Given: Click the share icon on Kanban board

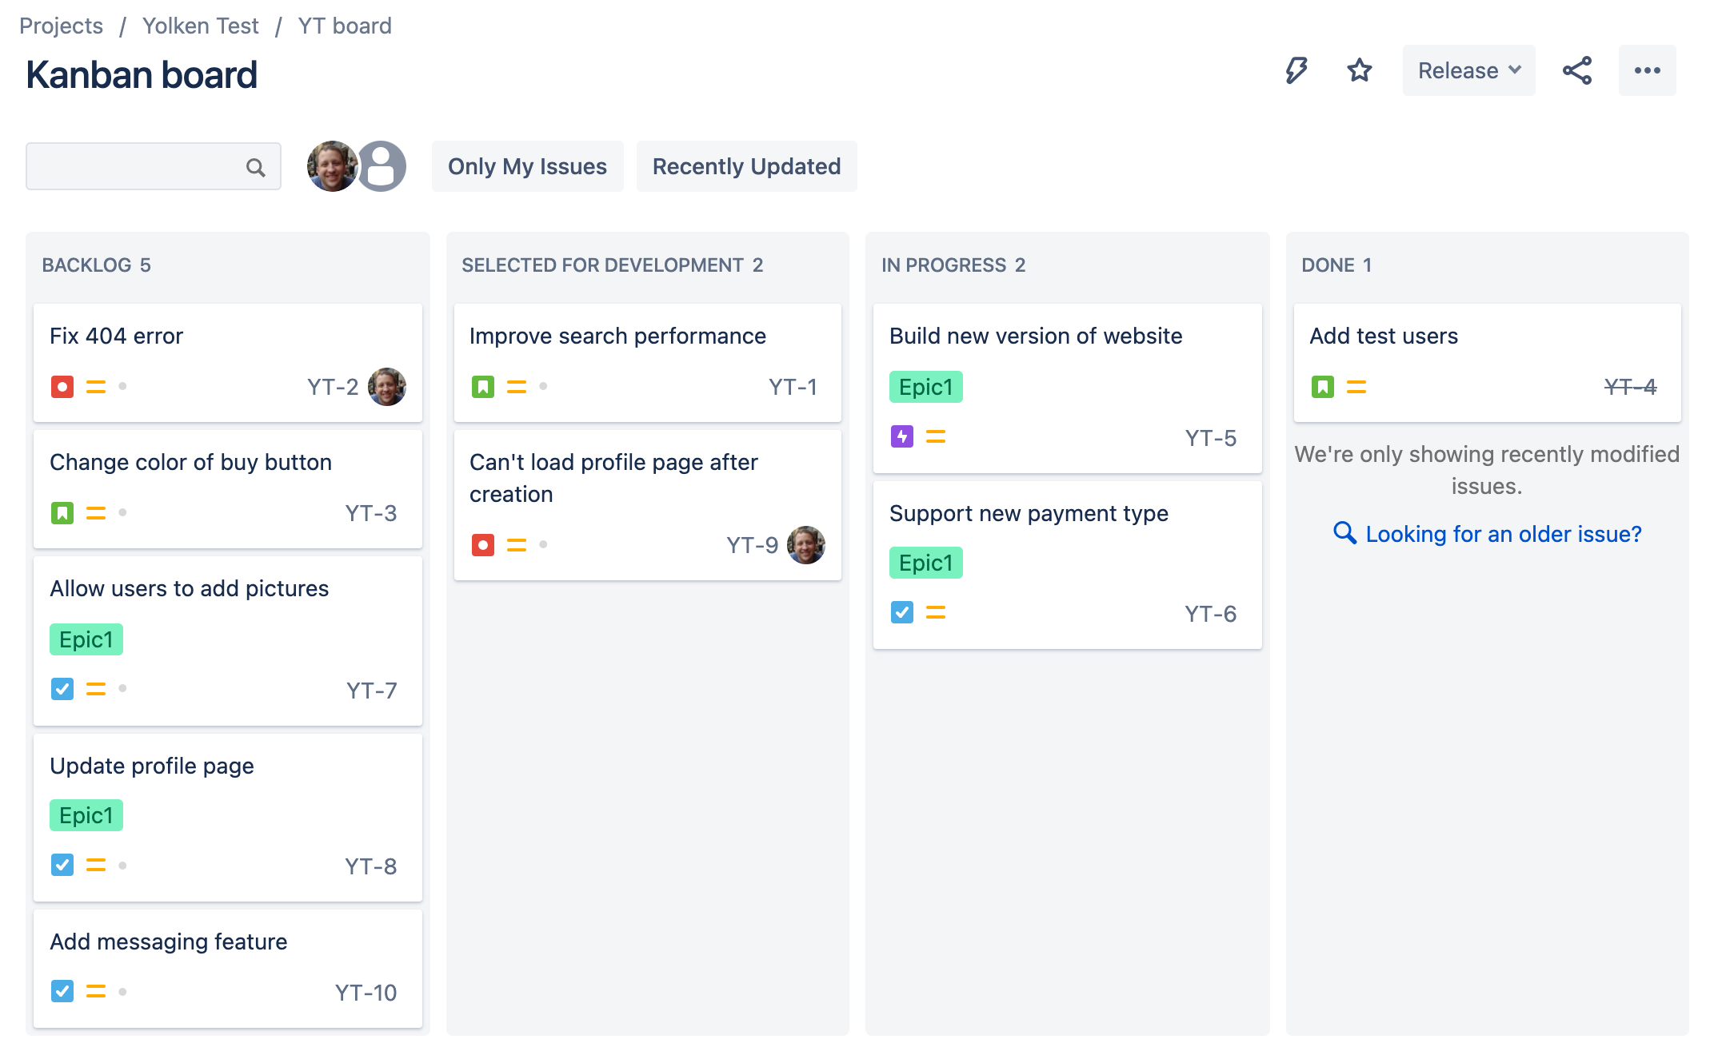Looking at the screenshot, I should pyautogui.click(x=1578, y=70).
